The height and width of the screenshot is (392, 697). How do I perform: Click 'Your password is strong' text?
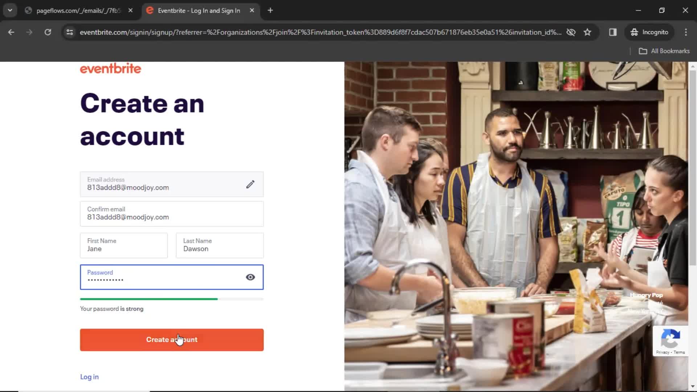point(112,309)
